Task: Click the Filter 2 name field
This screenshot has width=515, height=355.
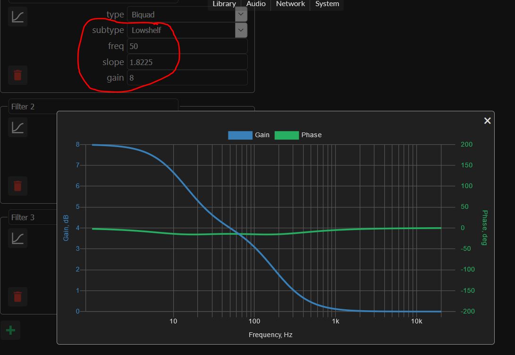Action: [x=93, y=107]
